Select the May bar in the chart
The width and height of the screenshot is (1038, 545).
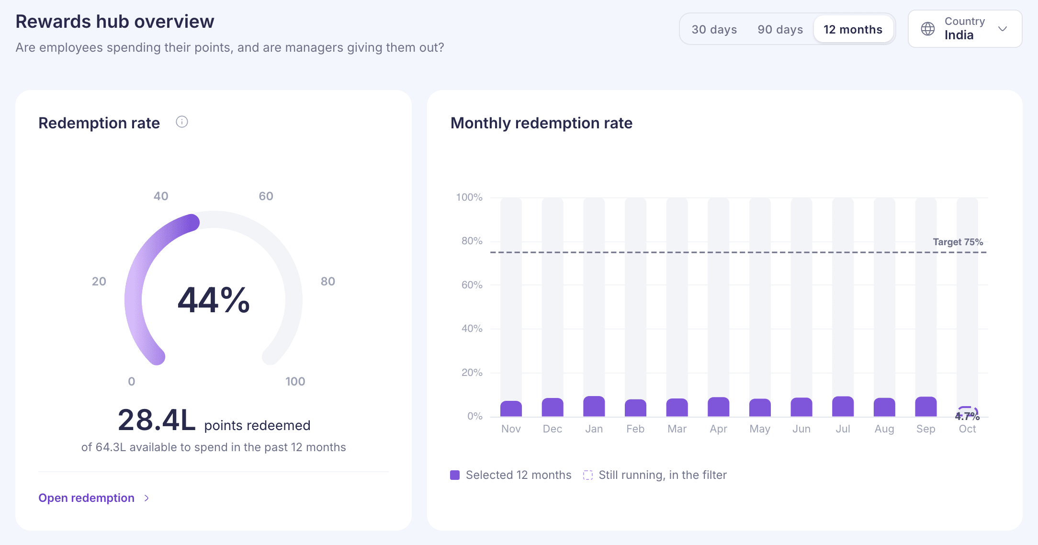click(x=760, y=408)
